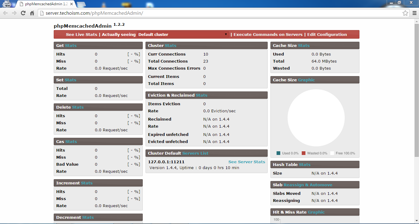Click the browser forward arrow
This screenshot has width=419, height=224.
click(14, 13)
